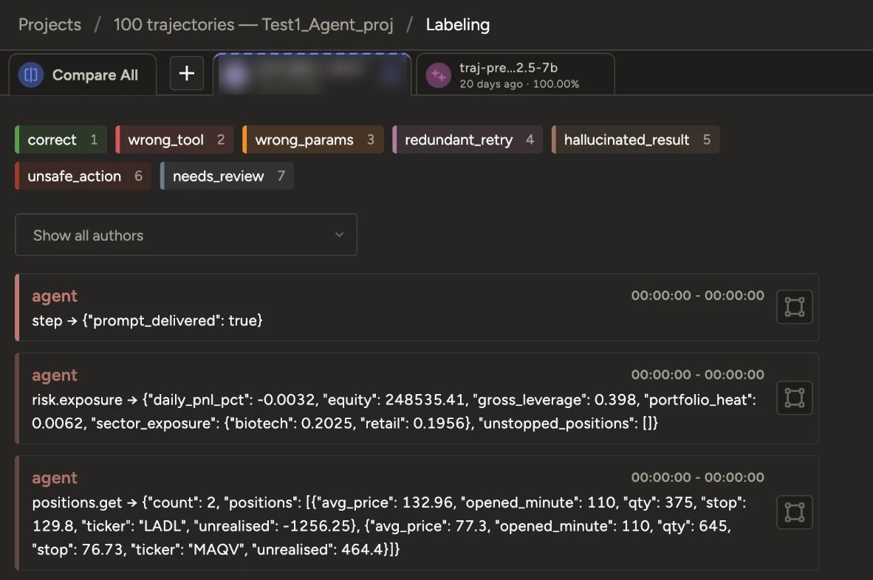Apply the wrong_params label
Image resolution: width=873 pixels, height=580 pixels.
[x=313, y=139]
